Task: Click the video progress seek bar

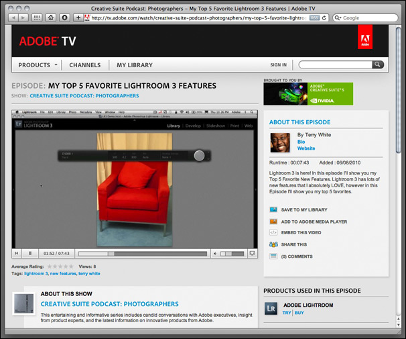Action: tap(142, 254)
